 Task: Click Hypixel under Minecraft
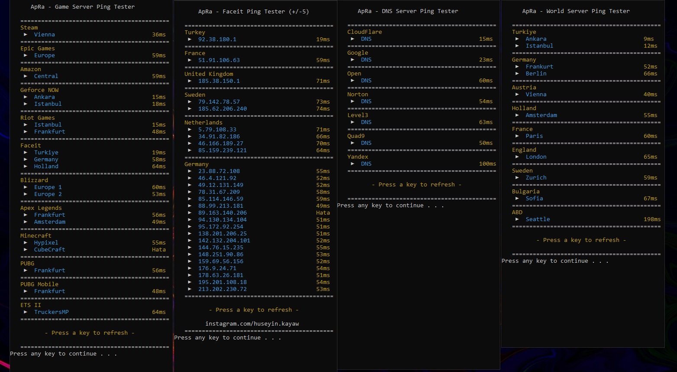click(x=46, y=243)
